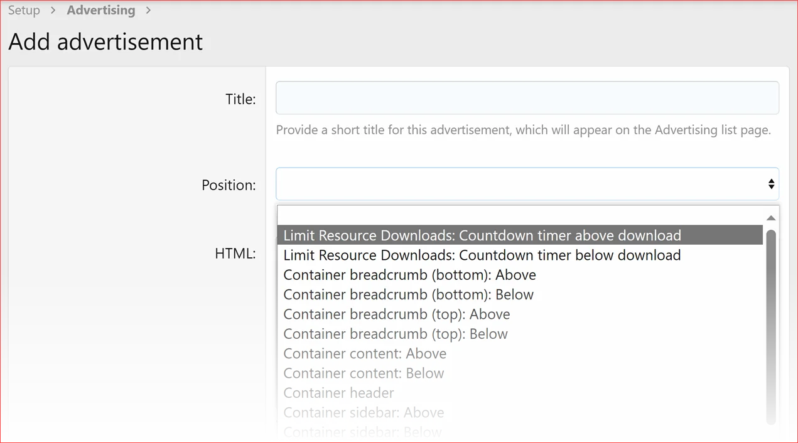Image resolution: width=798 pixels, height=443 pixels.
Task: Select "Container content: Below" from the list
Action: (364, 373)
